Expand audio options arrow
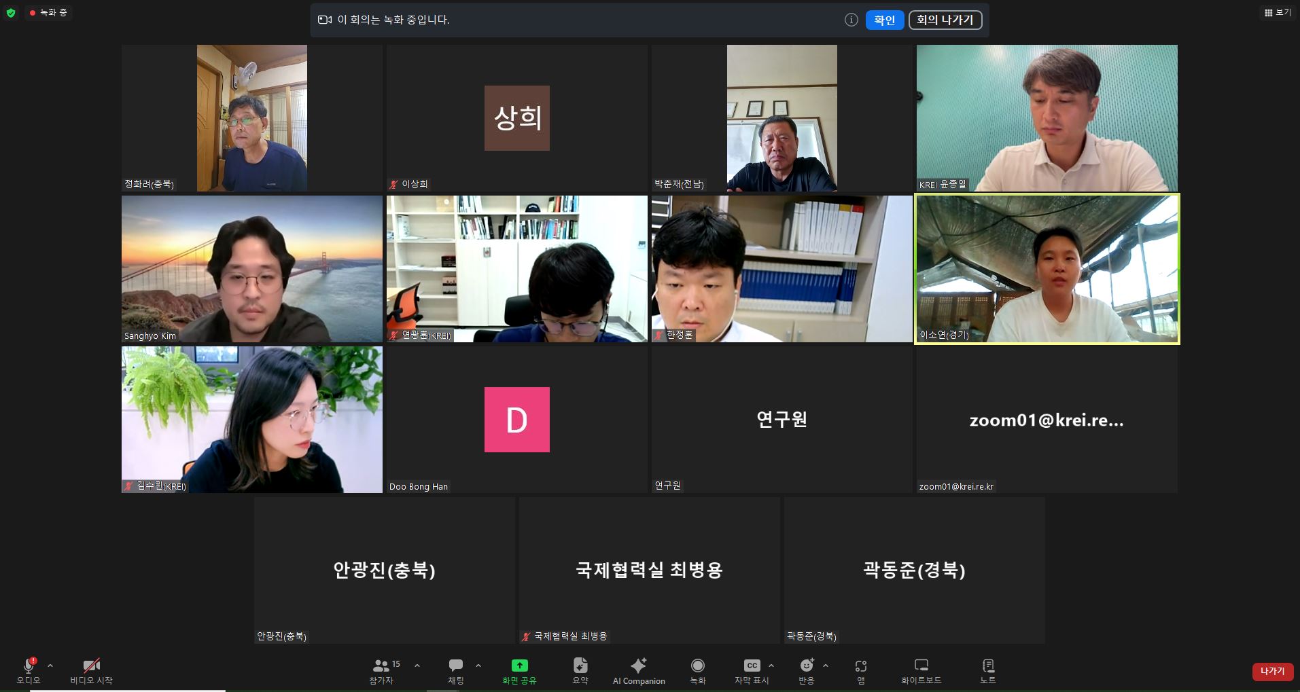The width and height of the screenshot is (1300, 692). [50, 666]
